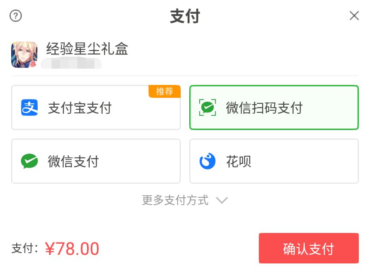Click the Alipay logo icon
Viewport: 370px width, 275px height.
pos(30,107)
